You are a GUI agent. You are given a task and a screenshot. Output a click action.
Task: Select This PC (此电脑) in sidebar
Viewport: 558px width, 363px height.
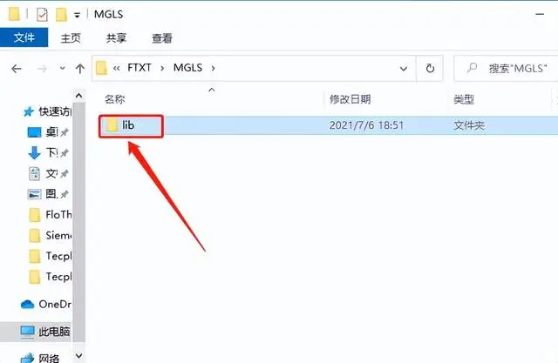point(44,332)
